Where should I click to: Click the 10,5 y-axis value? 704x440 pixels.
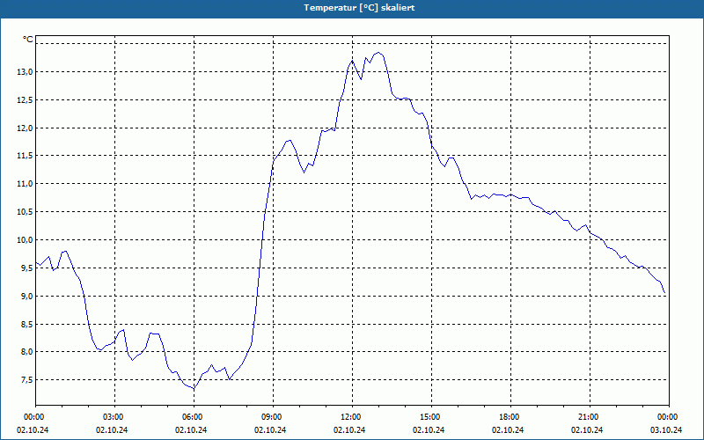pyautogui.click(x=25, y=212)
